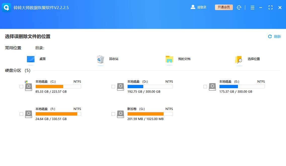The width and height of the screenshot is (286, 166).
Task: Open the customer service headset icon
Action: (239, 8)
